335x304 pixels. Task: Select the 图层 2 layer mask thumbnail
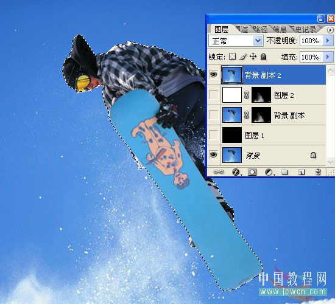click(x=261, y=95)
